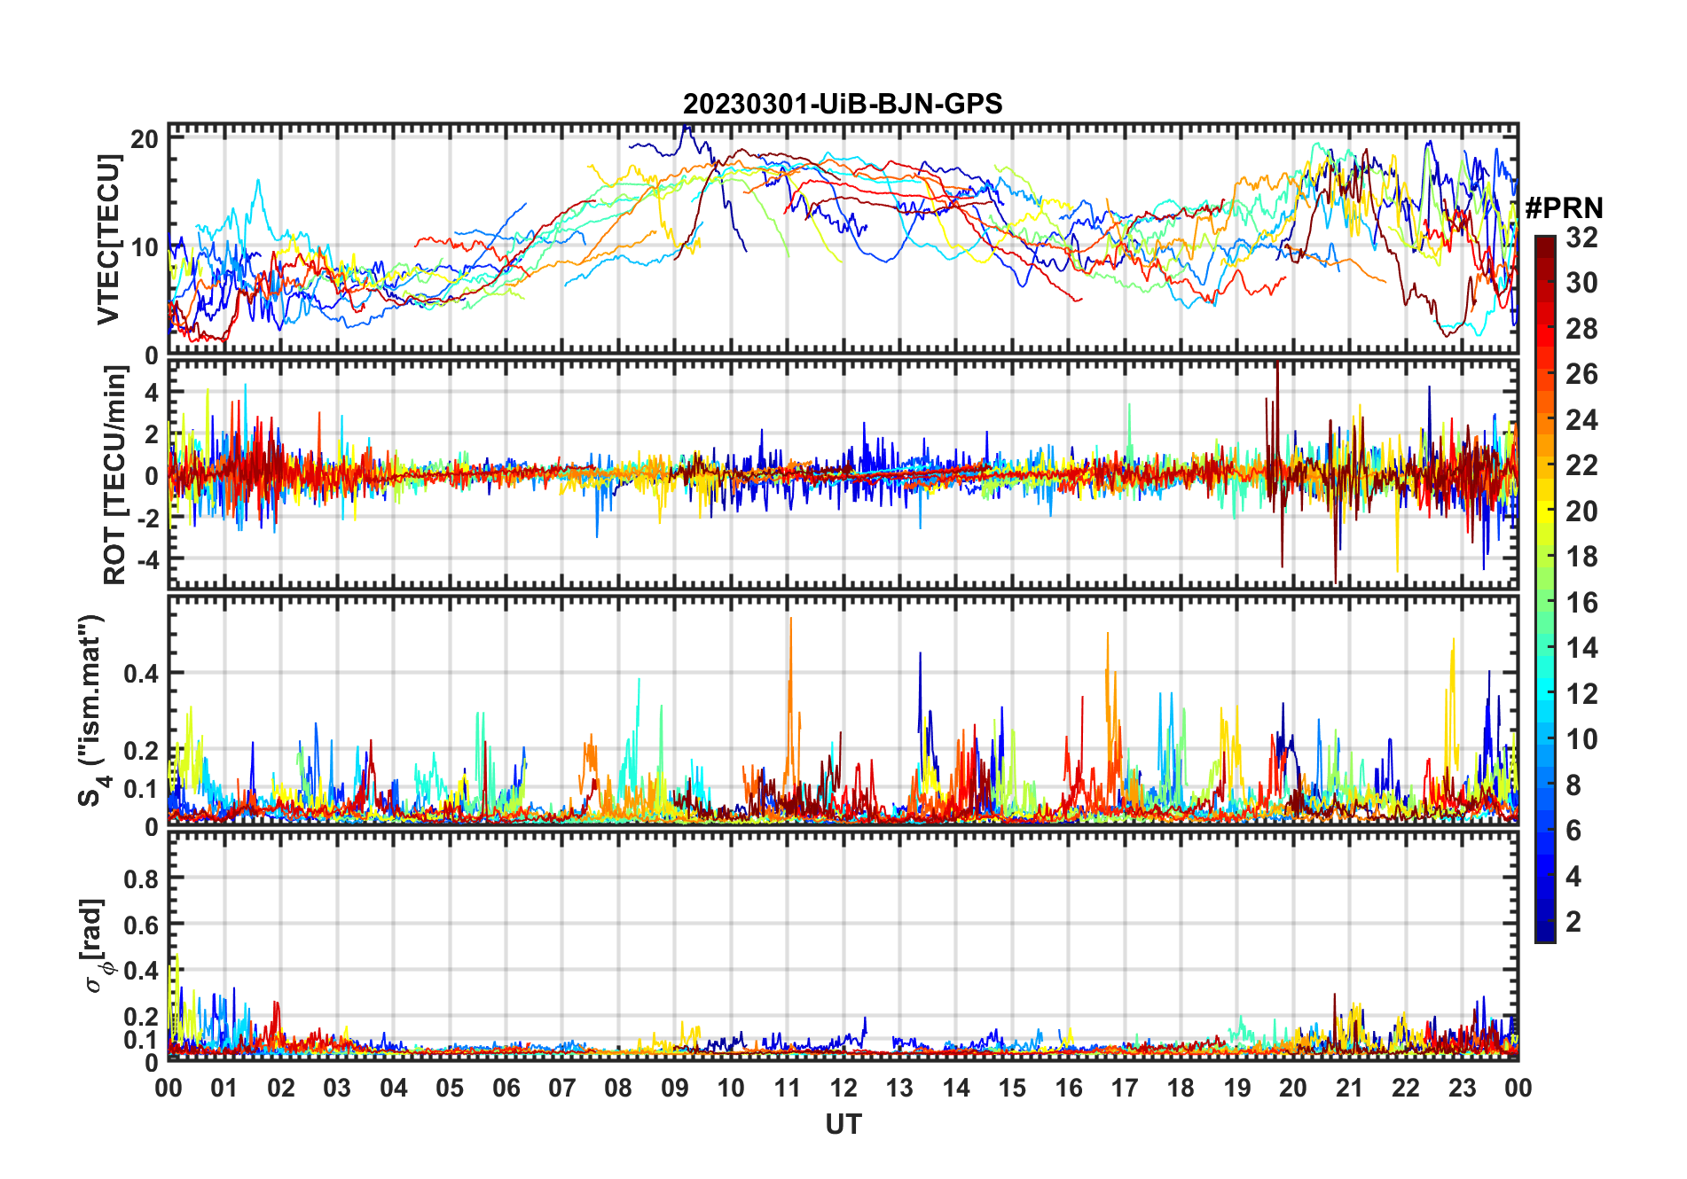The image size is (1687, 1179).
Task: Select the 06 hour tick on x-axis
Action: pos(506,1088)
